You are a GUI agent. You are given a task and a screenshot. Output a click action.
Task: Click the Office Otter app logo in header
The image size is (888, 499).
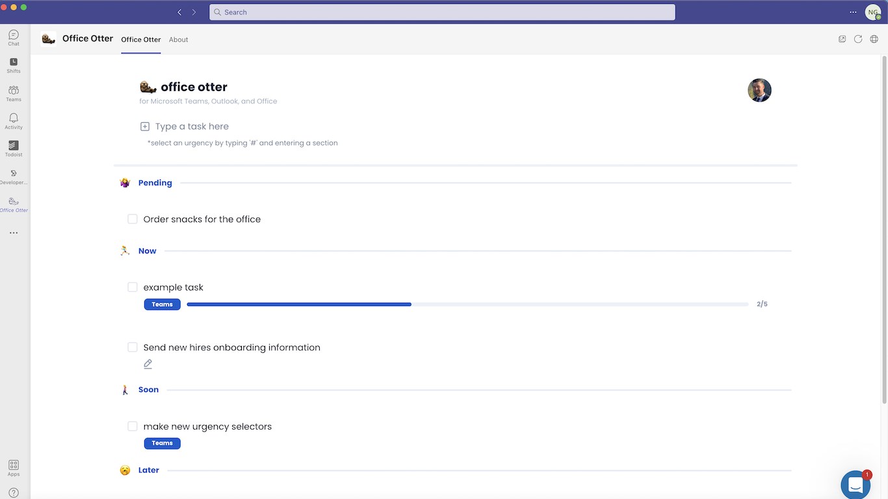click(x=48, y=39)
